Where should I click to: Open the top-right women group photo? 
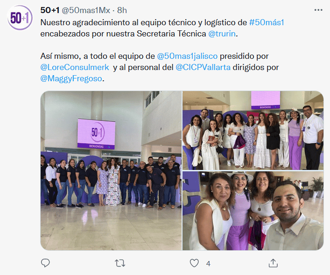253,130
